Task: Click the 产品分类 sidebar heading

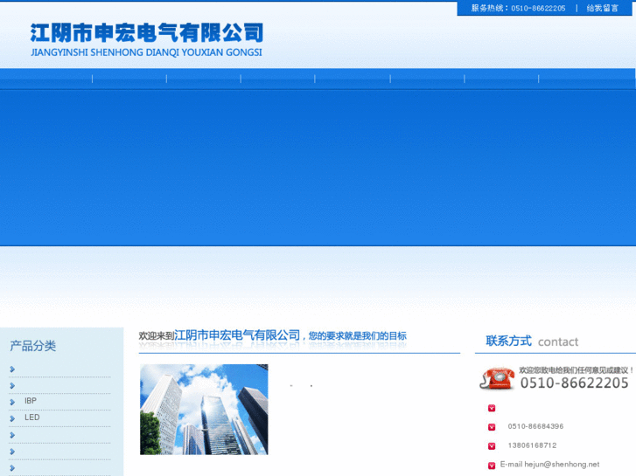Action: coord(33,346)
